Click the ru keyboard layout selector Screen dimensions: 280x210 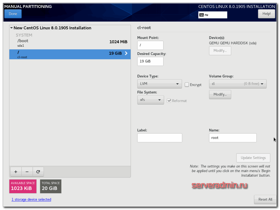coord(213,15)
